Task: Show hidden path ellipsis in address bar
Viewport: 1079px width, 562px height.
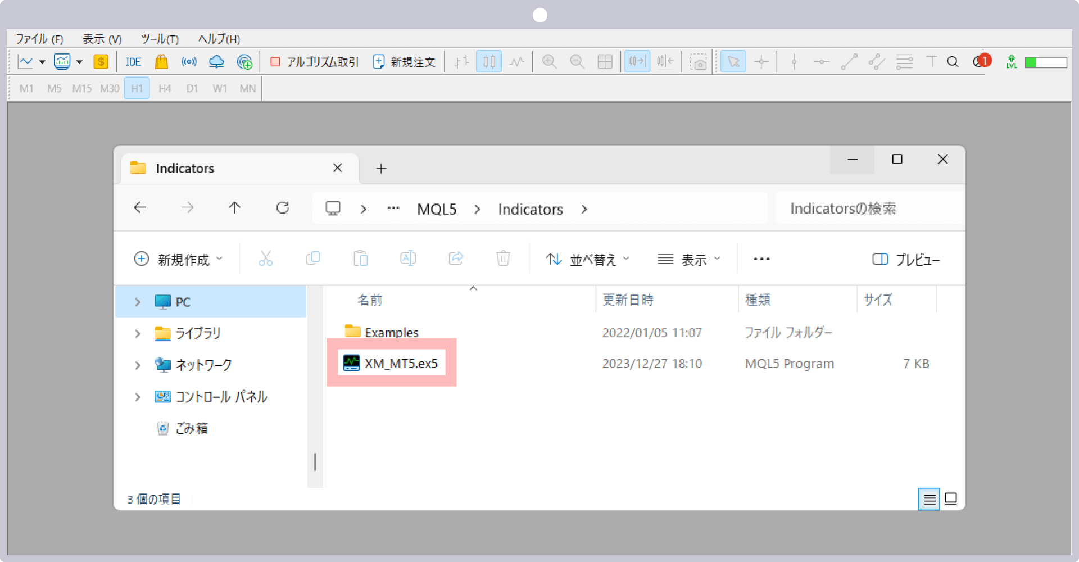Action: pos(393,208)
